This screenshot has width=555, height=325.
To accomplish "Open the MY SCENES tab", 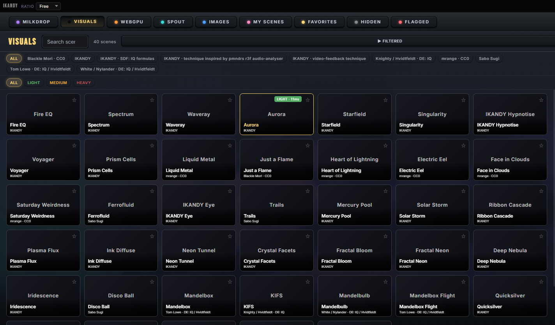I will (x=265, y=22).
